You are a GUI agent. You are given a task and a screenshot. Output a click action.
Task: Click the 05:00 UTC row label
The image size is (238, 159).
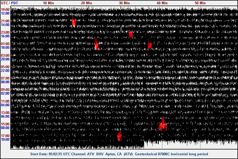pyautogui.click(x=5, y=67)
